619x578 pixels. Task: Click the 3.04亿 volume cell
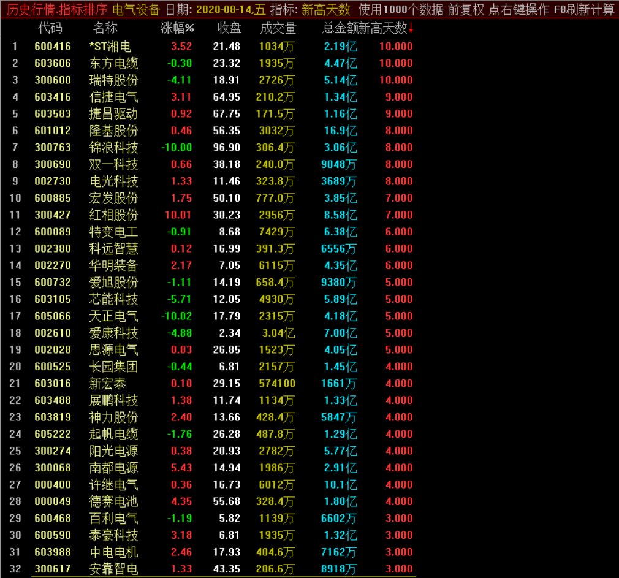point(279,333)
